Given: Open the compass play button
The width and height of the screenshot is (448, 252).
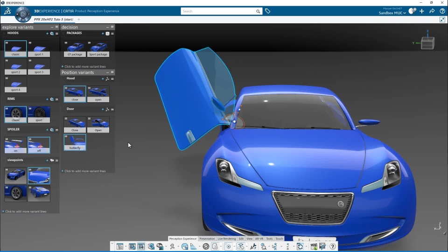Looking at the screenshot, I should click(23, 14).
